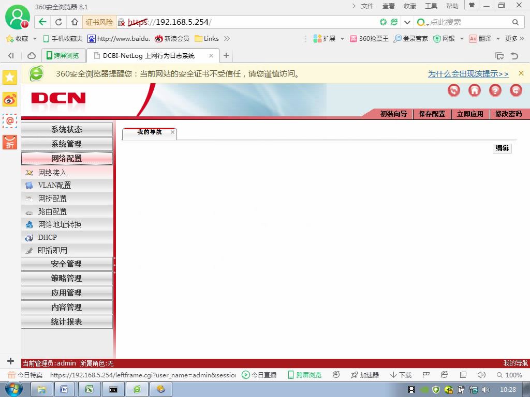Click 修改密码 button

(508, 114)
